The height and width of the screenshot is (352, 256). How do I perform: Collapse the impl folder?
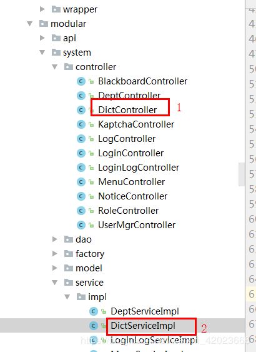[x=67, y=297]
